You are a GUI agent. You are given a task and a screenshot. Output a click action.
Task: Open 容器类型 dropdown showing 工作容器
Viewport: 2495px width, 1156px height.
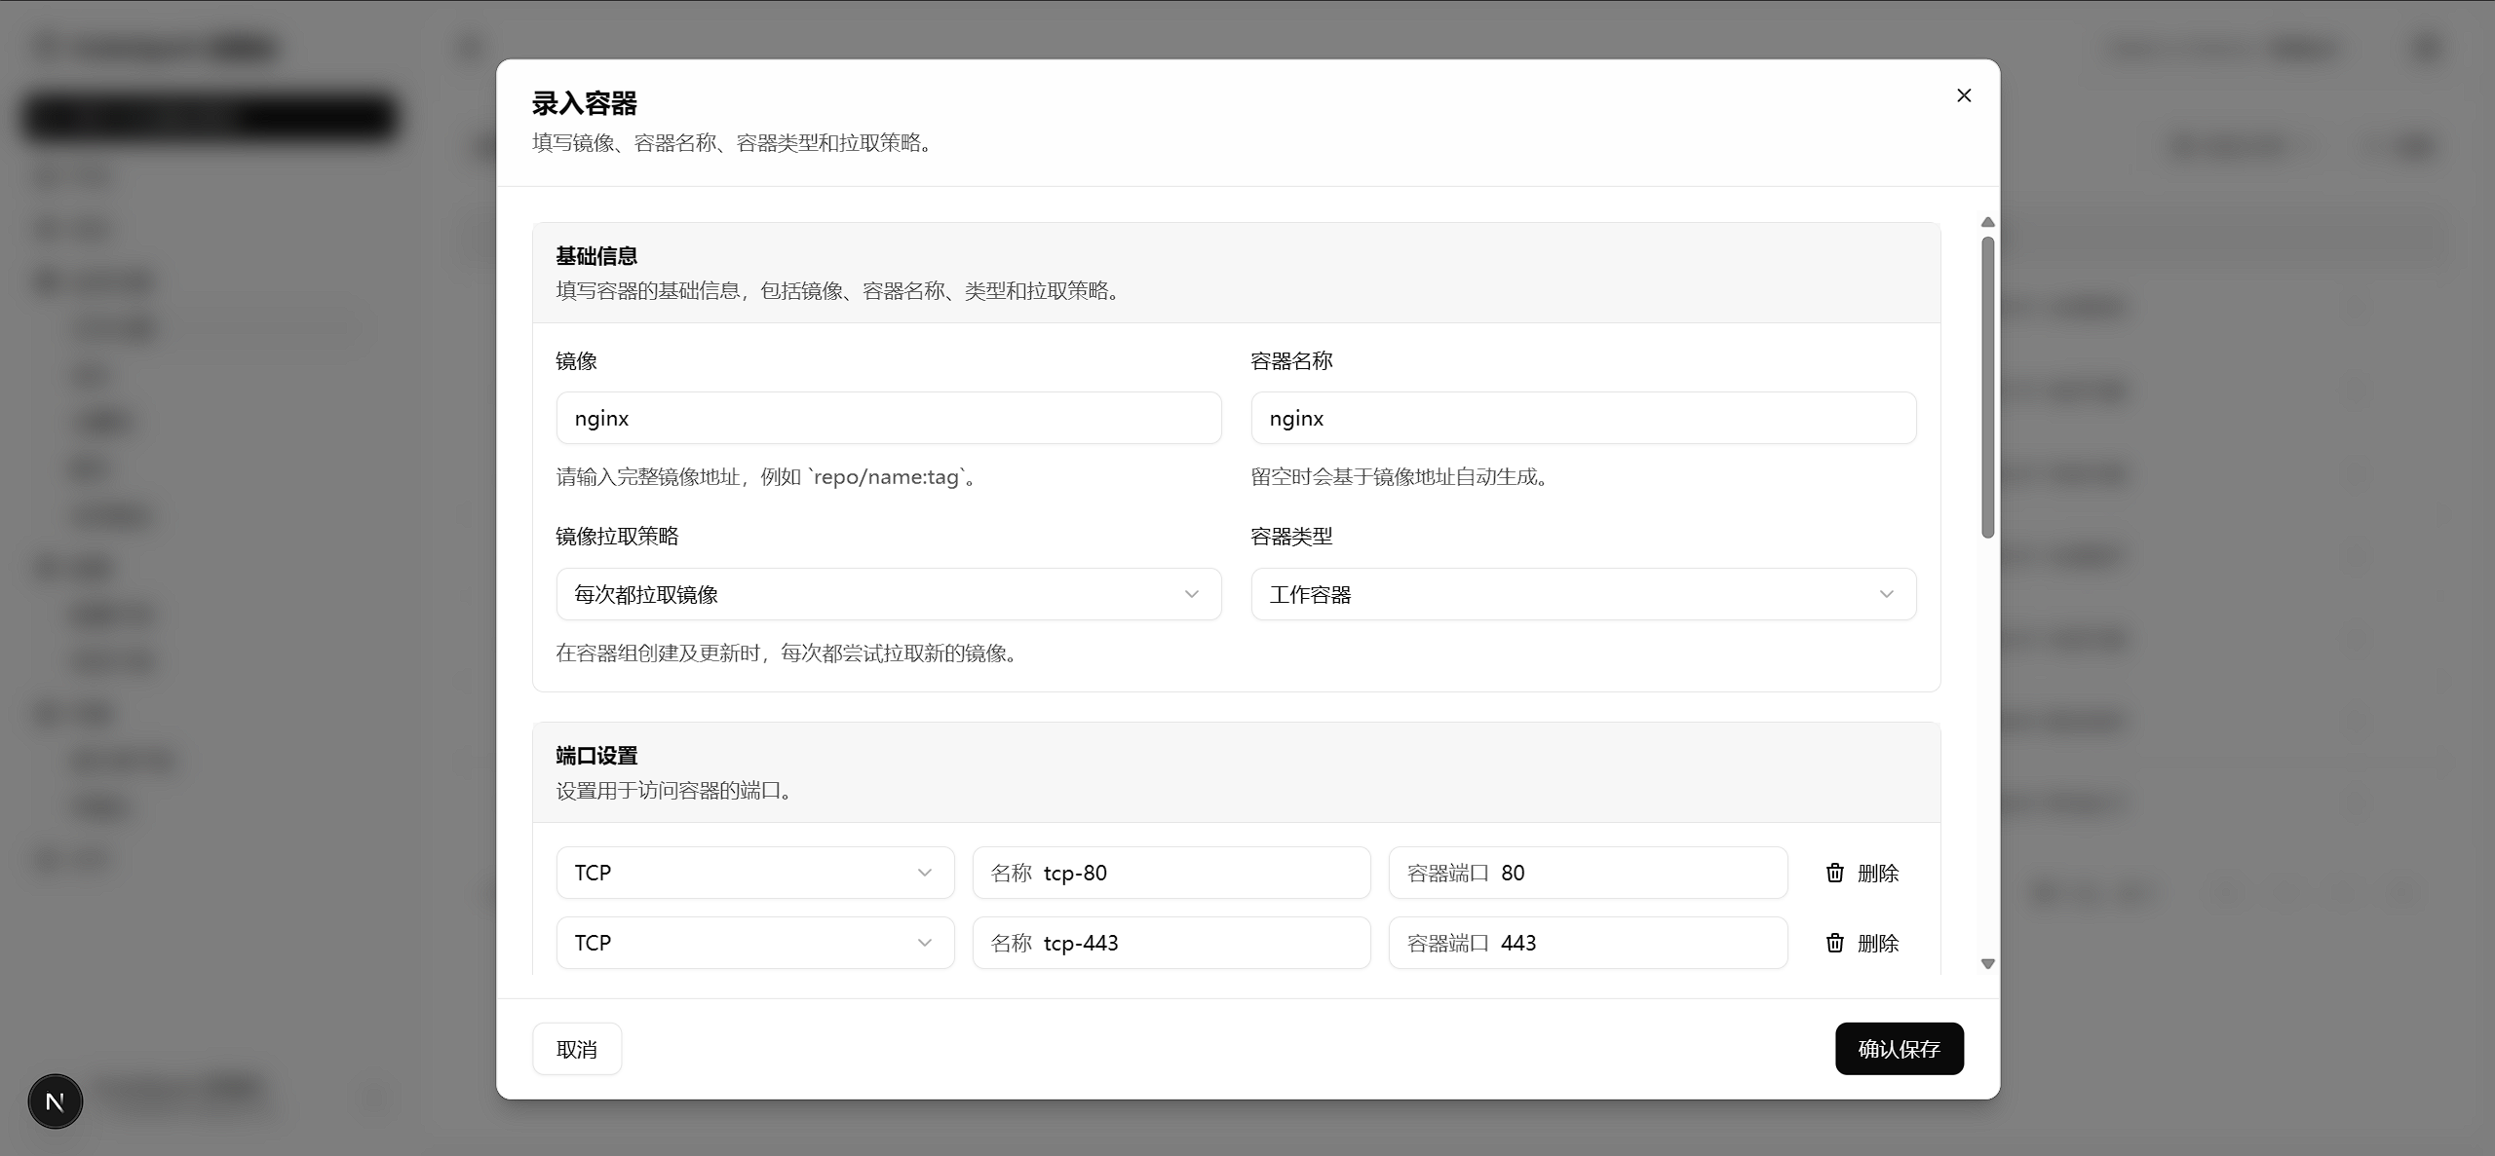[1583, 594]
